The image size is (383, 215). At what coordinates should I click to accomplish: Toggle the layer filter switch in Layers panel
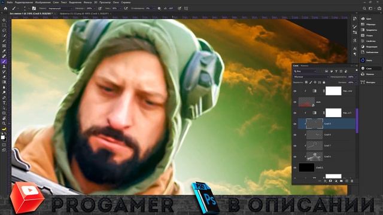coord(357,70)
